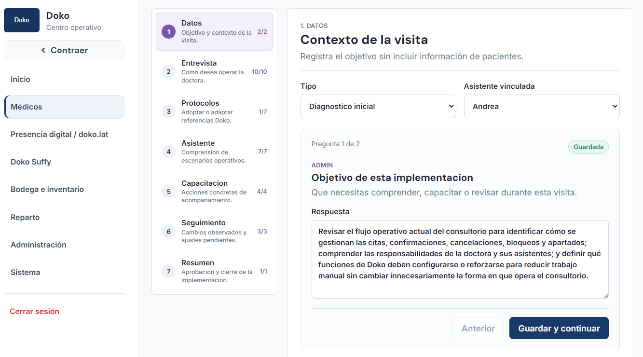Select the Resumen step tab
The width and height of the screenshot is (643, 357).
click(214, 272)
